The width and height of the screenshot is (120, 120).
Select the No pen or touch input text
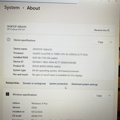point(57,75)
